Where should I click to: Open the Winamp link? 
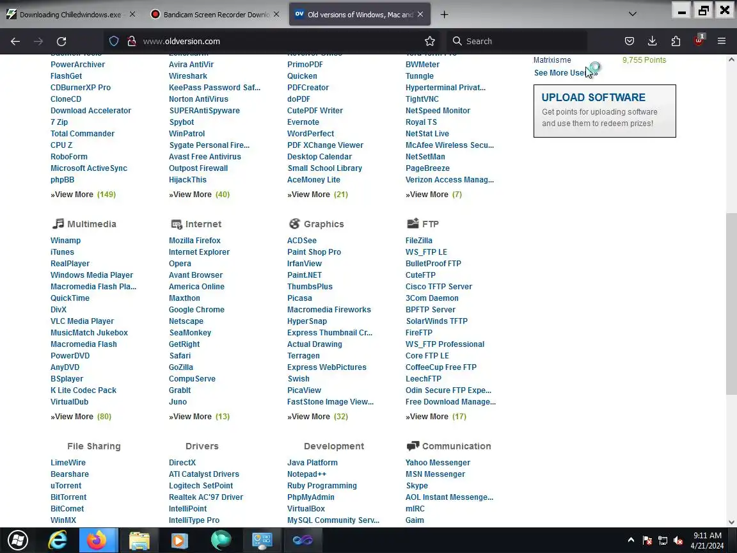(65, 240)
